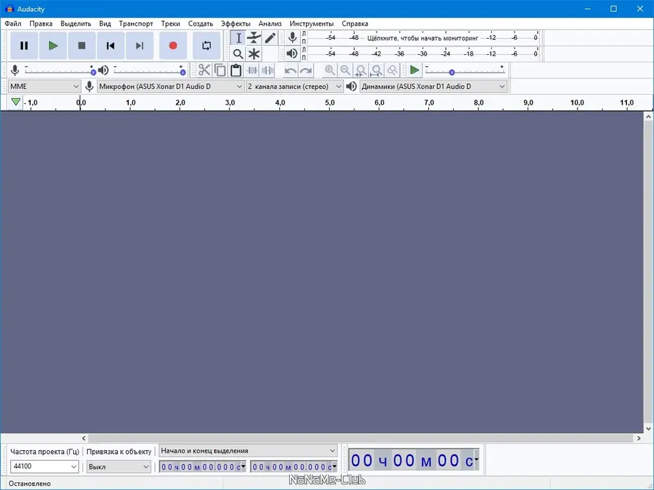This screenshot has height=490, width=654.
Task: Choose the Zoom magnifier tool
Action: pos(238,54)
